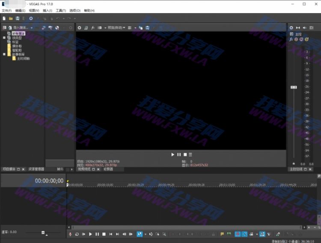Click the downmix output icon in master bus
Image resolution: width=321 pixels, height=243 pixels.
pyautogui.click(x=298, y=28)
